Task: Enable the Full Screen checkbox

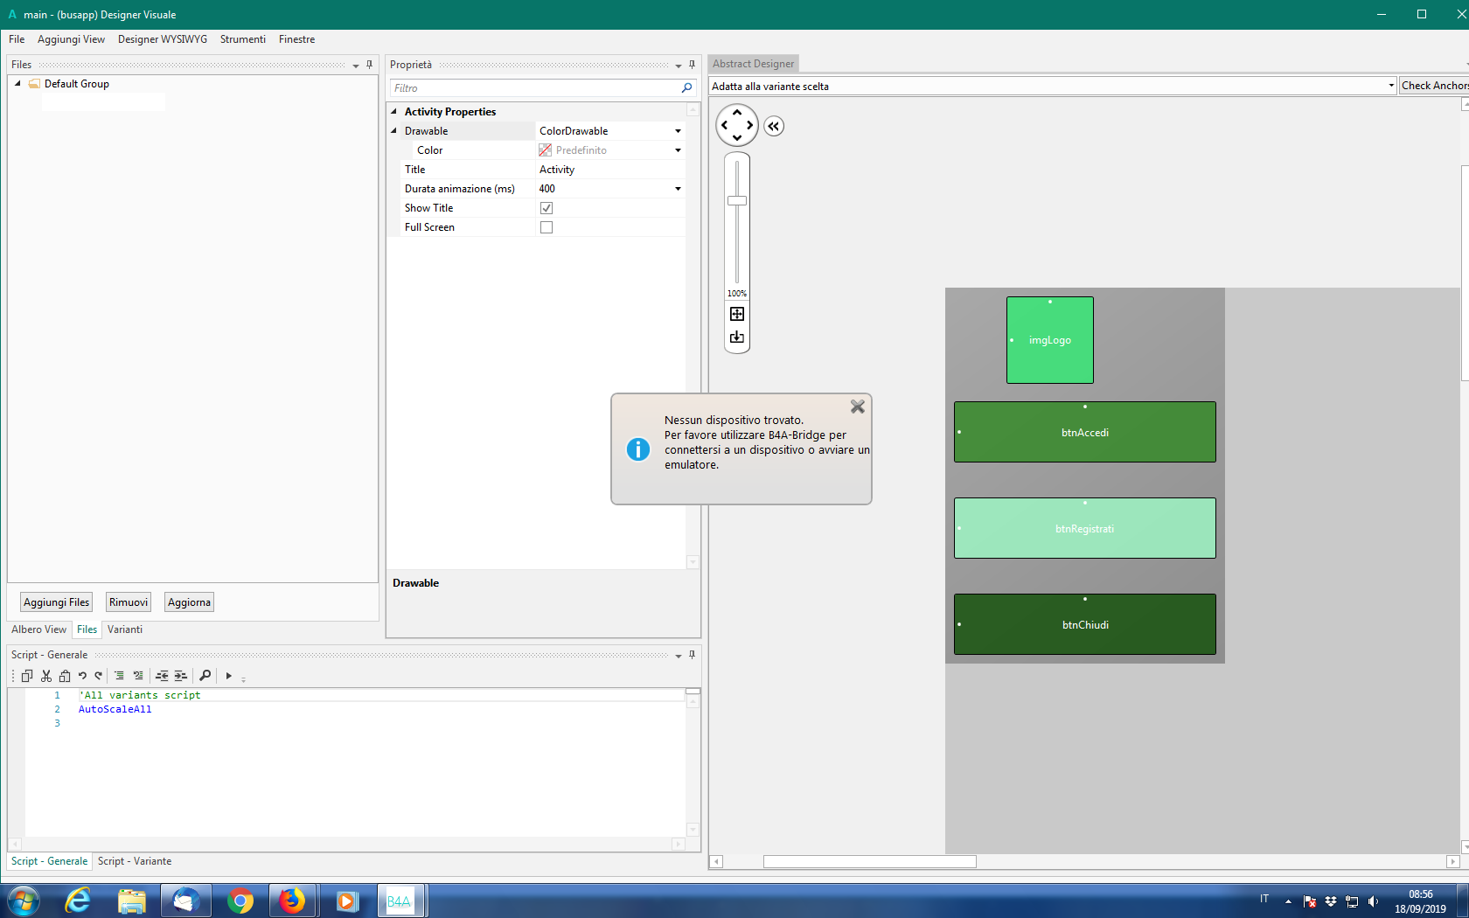Action: point(547,227)
